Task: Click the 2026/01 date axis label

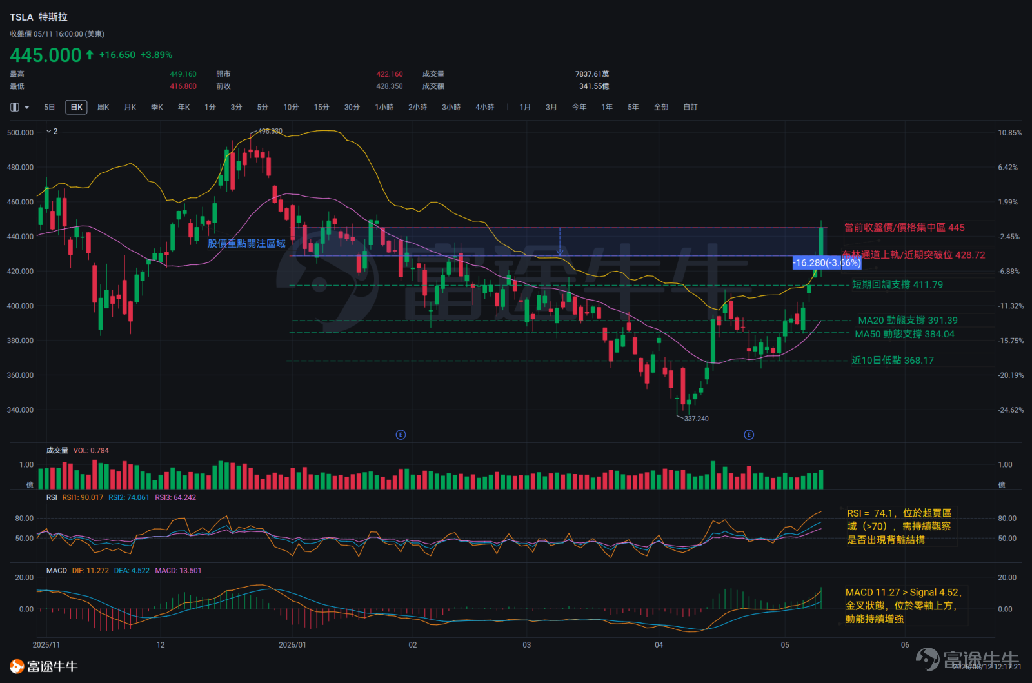Action: 292,645
